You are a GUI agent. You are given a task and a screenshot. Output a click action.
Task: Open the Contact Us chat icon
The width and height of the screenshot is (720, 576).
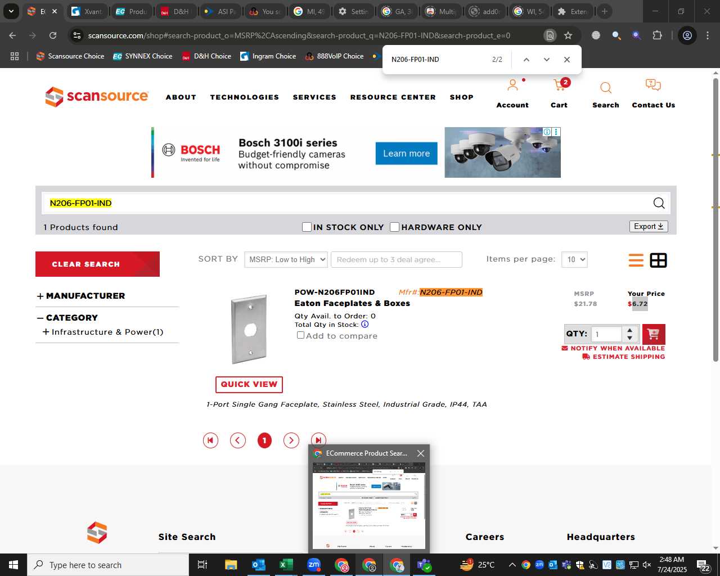coord(653,85)
